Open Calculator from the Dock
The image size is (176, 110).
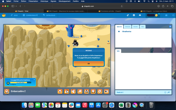tap(128, 105)
